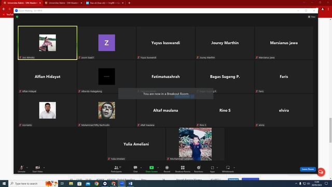
Task: Click the browser page vertical scrollbar
Action: [x=330, y=130]
